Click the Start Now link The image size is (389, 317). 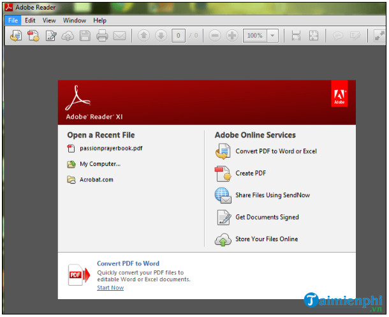[x=110, y=288]
